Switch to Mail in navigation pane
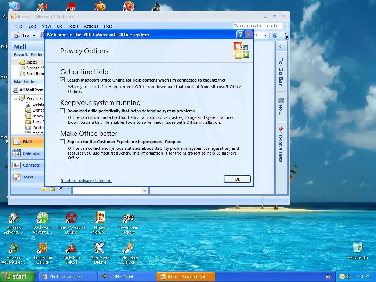This screenshot has height=282, width=376. click(28, 142)
